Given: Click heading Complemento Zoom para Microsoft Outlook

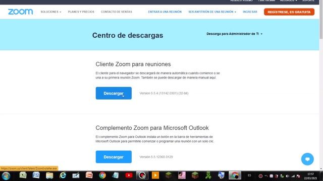Looking at the screenshot, I should coord(152,128).
